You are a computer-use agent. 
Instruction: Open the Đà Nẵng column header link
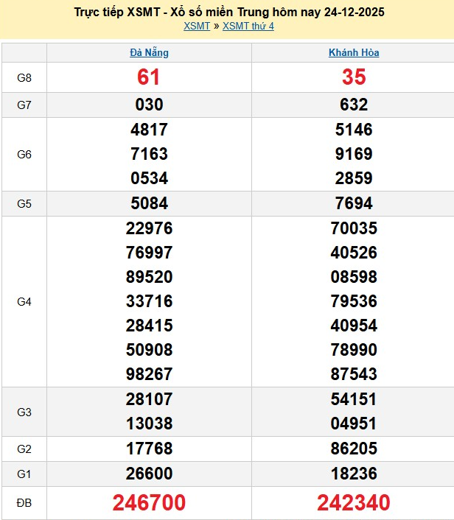149,53
